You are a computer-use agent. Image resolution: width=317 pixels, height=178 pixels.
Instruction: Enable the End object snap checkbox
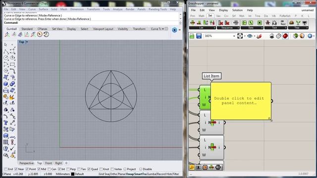click(x=6, y=169)
